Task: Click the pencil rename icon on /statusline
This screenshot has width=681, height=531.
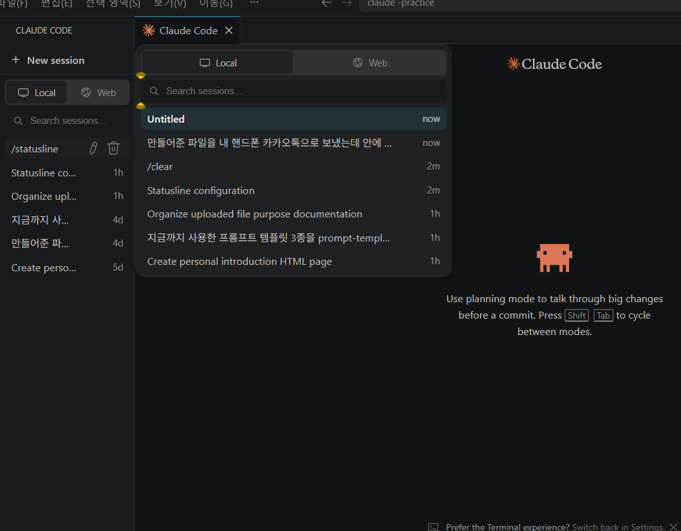Action: 94,149
